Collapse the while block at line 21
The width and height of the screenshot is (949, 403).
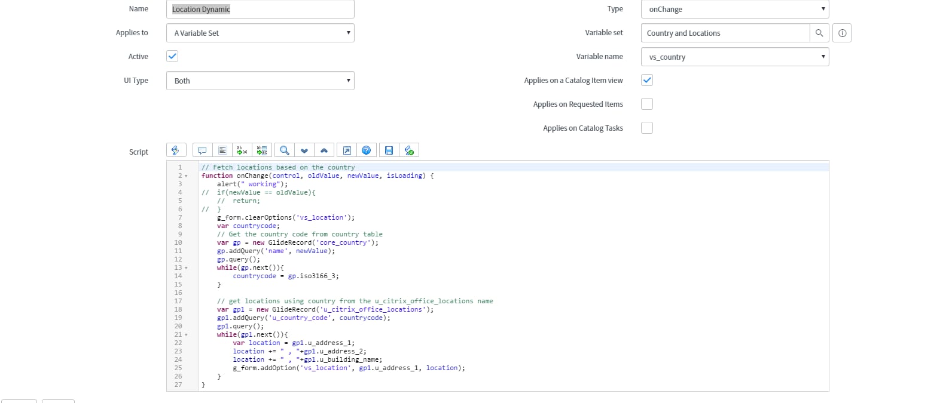[186, 335]
